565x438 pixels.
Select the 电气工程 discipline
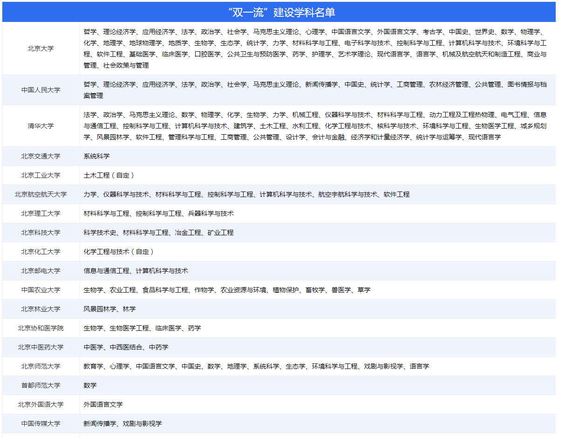tap(514, 115)
